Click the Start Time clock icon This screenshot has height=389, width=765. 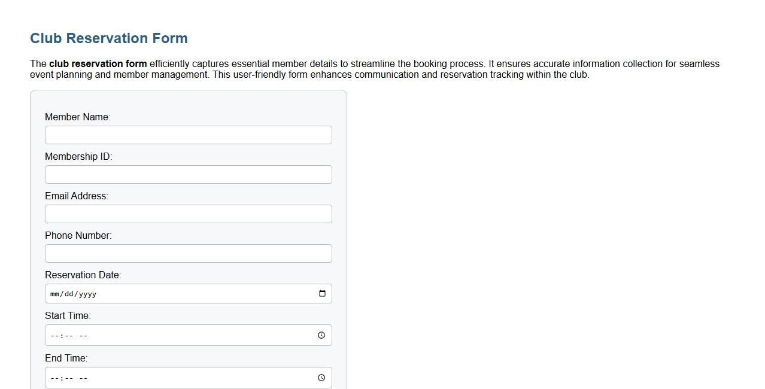pos(321,335)
